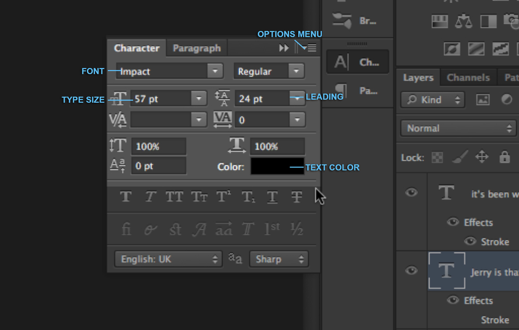Screen dimensions: 519x330
Task: Switch to the Channels tab
Action: 468,77
